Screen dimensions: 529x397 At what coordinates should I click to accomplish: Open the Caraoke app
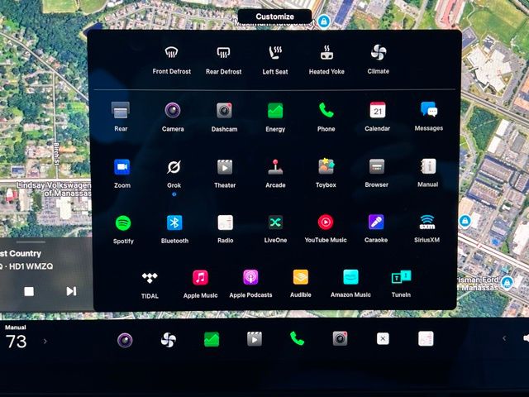click(376, 222)
